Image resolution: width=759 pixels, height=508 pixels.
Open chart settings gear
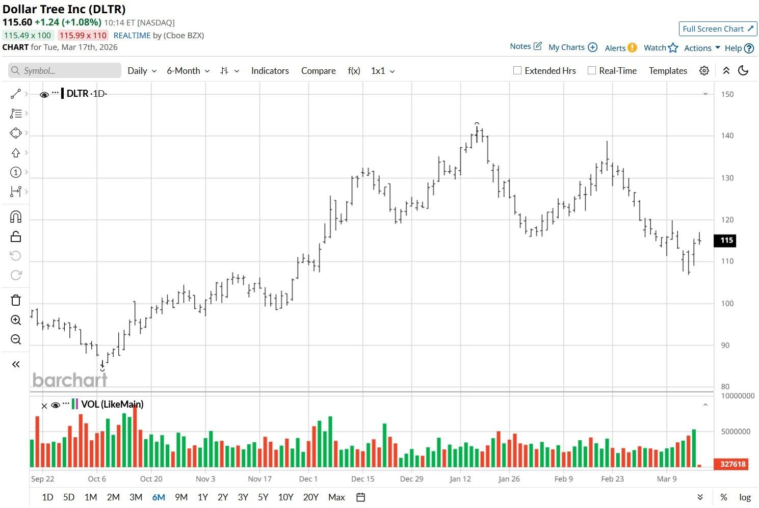coord(704,71)
